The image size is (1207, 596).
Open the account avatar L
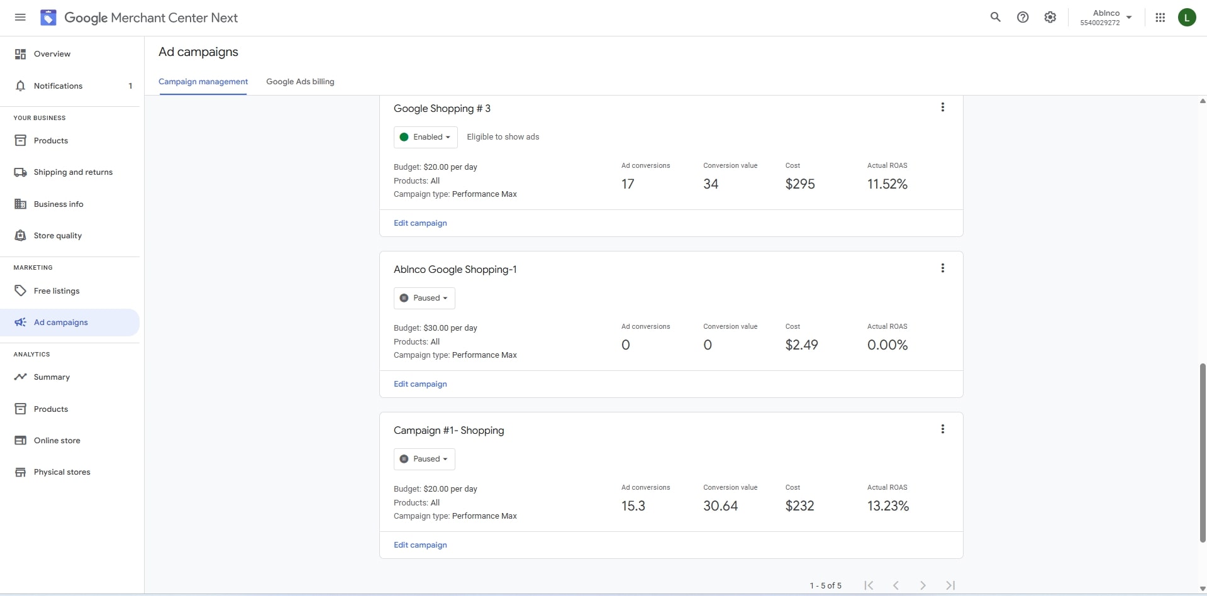click(x=1187, y=18)
